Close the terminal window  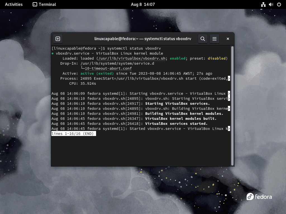pyautogui.click(x=228, y=39)
